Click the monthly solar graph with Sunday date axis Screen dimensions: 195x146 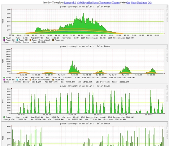pos(85,103)
